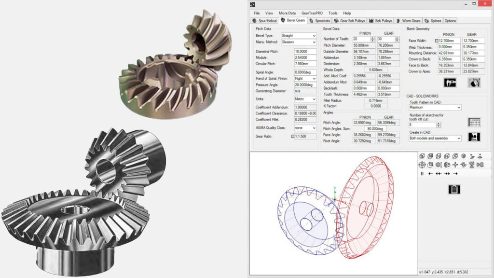Click the Diametral Pitch input field
The image size is (494, 278).
305,51
